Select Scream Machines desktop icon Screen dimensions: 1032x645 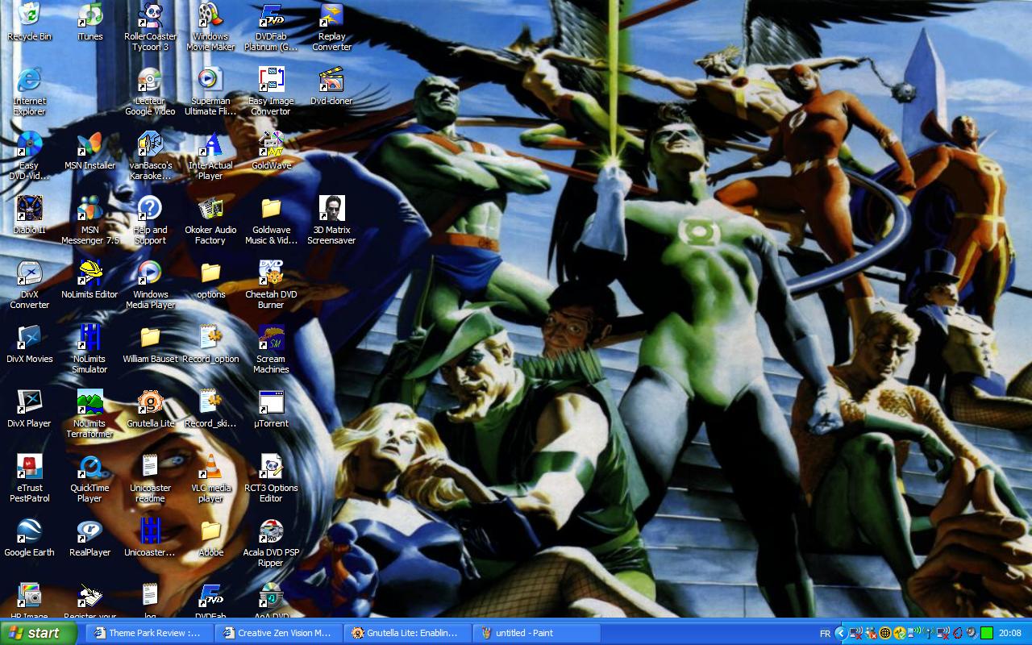click(x=271, y=349)
